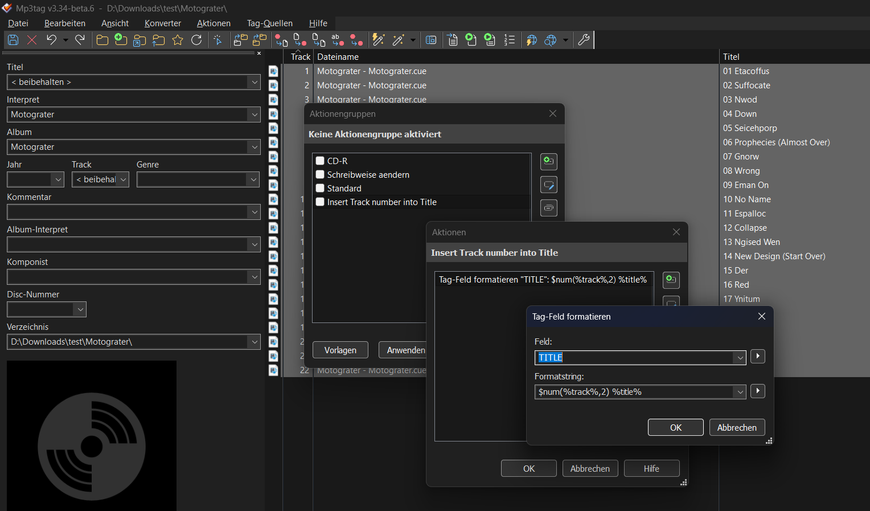870x511 pixels.
Task: Close the tag panel with small x
Action: click(x=259, y=53)
